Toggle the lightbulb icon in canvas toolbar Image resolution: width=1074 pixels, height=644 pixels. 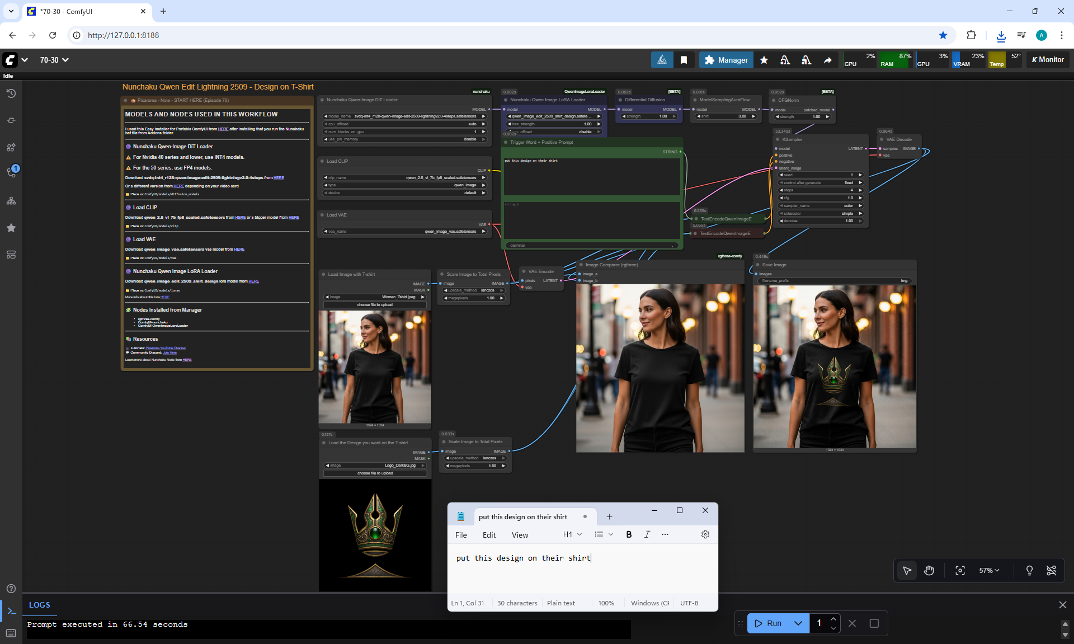(1029, 570)
